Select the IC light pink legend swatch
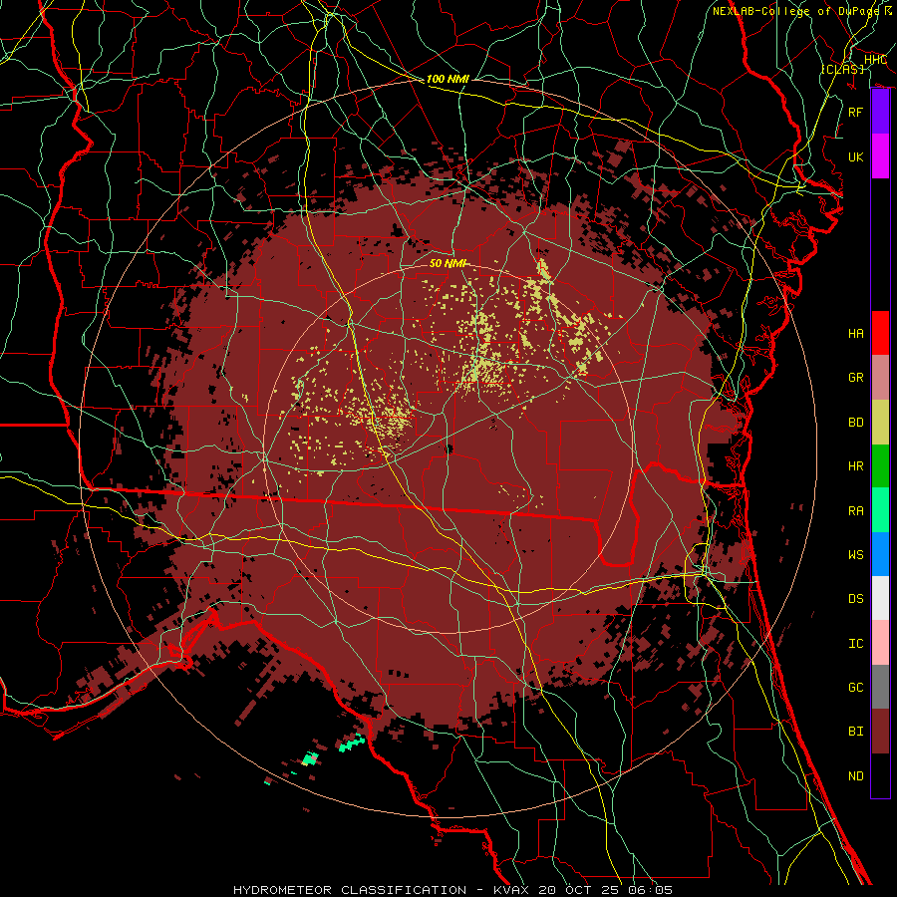Image resolution: width=897 pixels, height=897 pixels. coord(880,643)
